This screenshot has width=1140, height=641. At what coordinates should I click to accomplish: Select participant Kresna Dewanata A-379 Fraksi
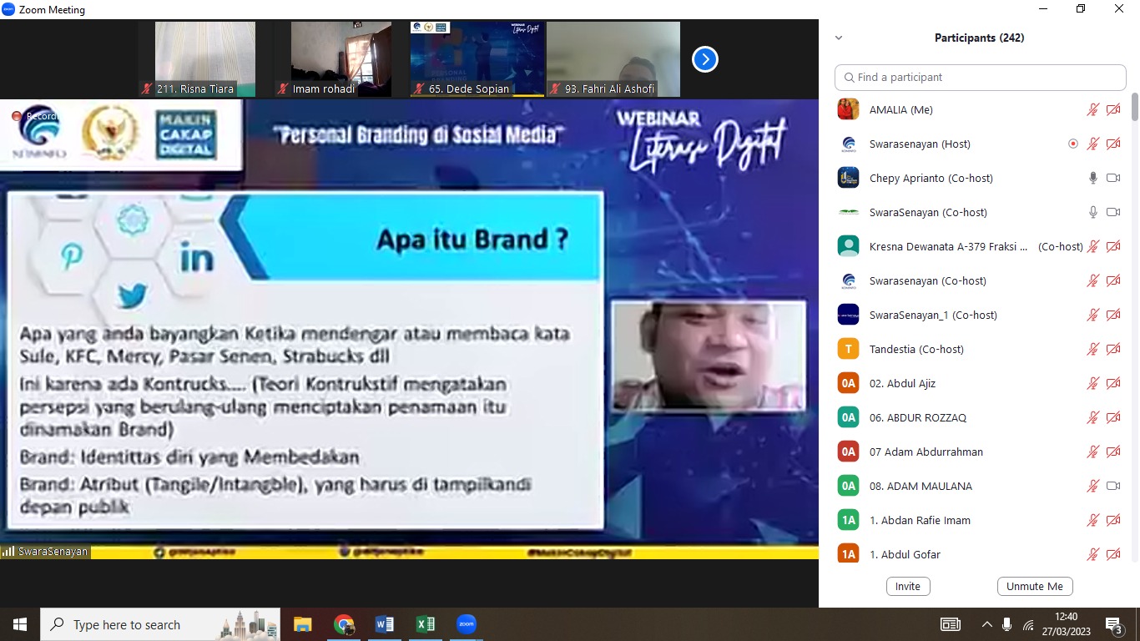coord(947,246)
